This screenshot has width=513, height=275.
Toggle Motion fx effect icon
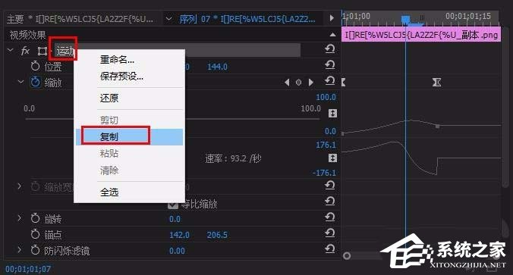click(x=25, y=51)
